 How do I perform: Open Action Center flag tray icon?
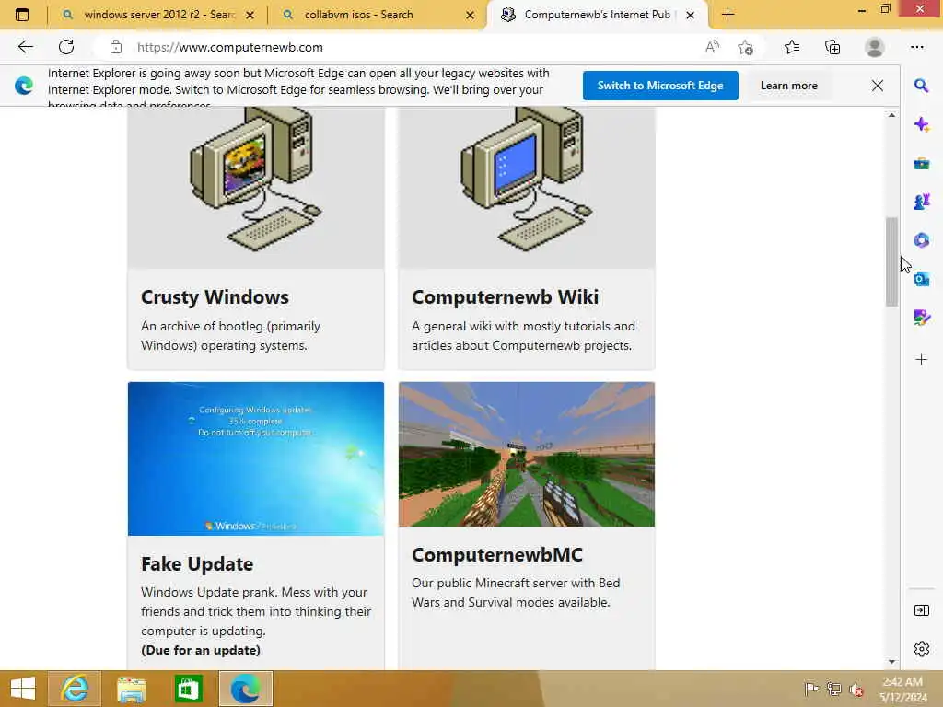811,689
